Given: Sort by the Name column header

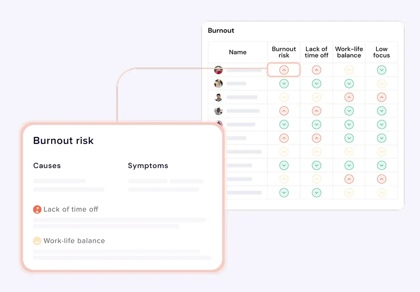Looking at the screenshot, I should click(238, 52).
